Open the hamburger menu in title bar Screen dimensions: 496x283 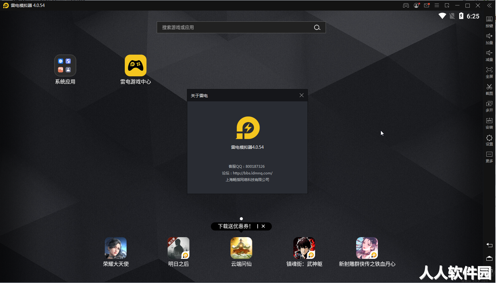437,5
